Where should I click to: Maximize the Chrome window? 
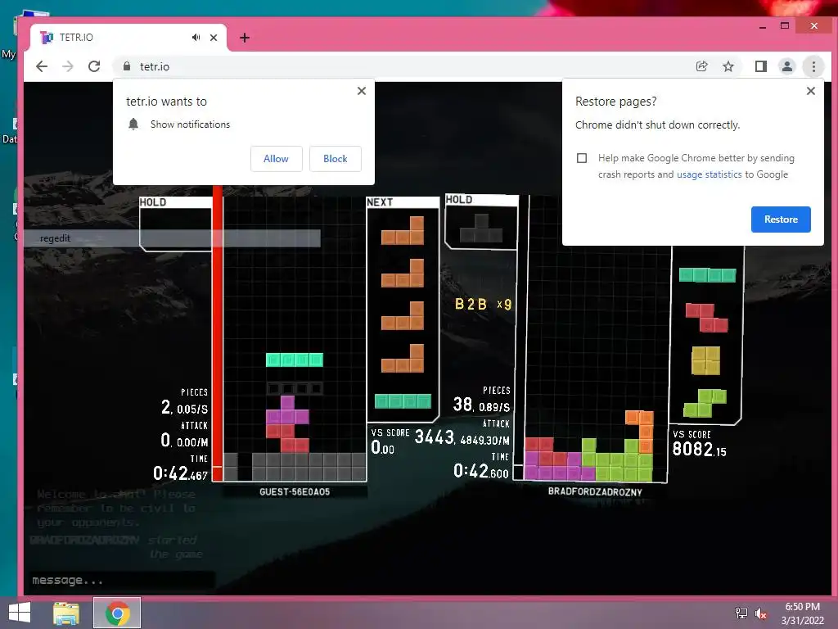pos(785,25)
